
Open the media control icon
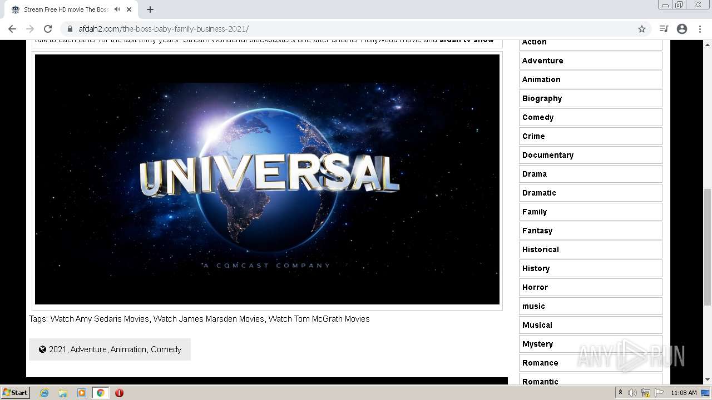tap(664, 29)
